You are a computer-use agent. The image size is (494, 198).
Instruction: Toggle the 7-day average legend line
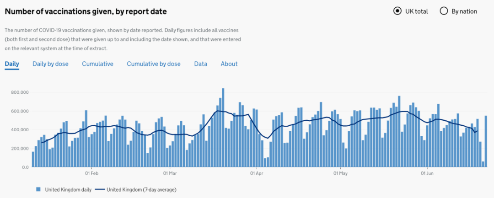point(100,189)
